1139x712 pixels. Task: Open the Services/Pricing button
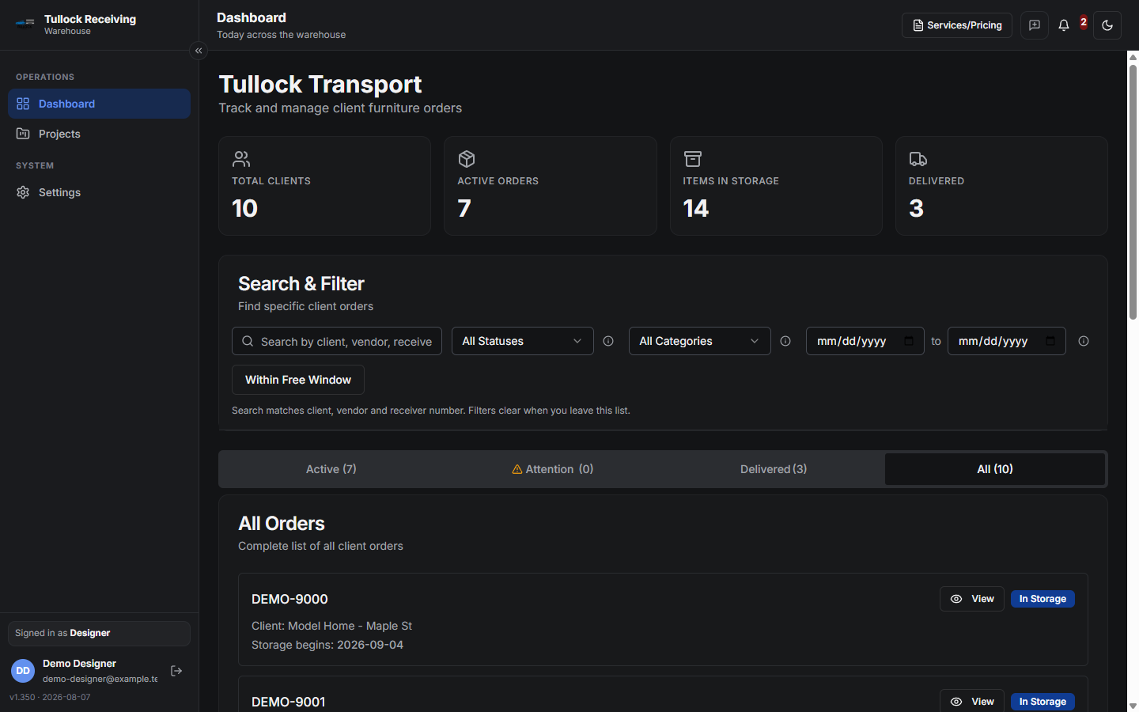pos(957,25)
